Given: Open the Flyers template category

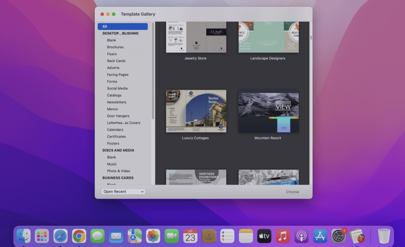Looking at the screenshot, I should [112, 54].
